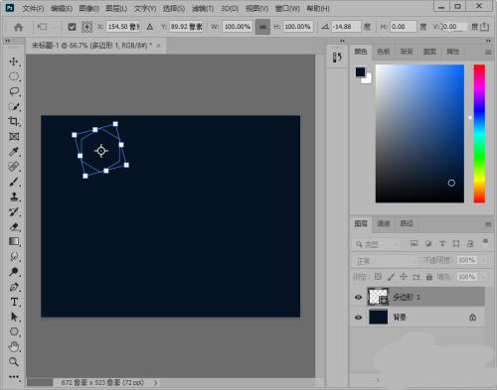Viewport: 497px width, 390px height.
Task: Select the Lasso tool
Action: click(x=14, y=91)
